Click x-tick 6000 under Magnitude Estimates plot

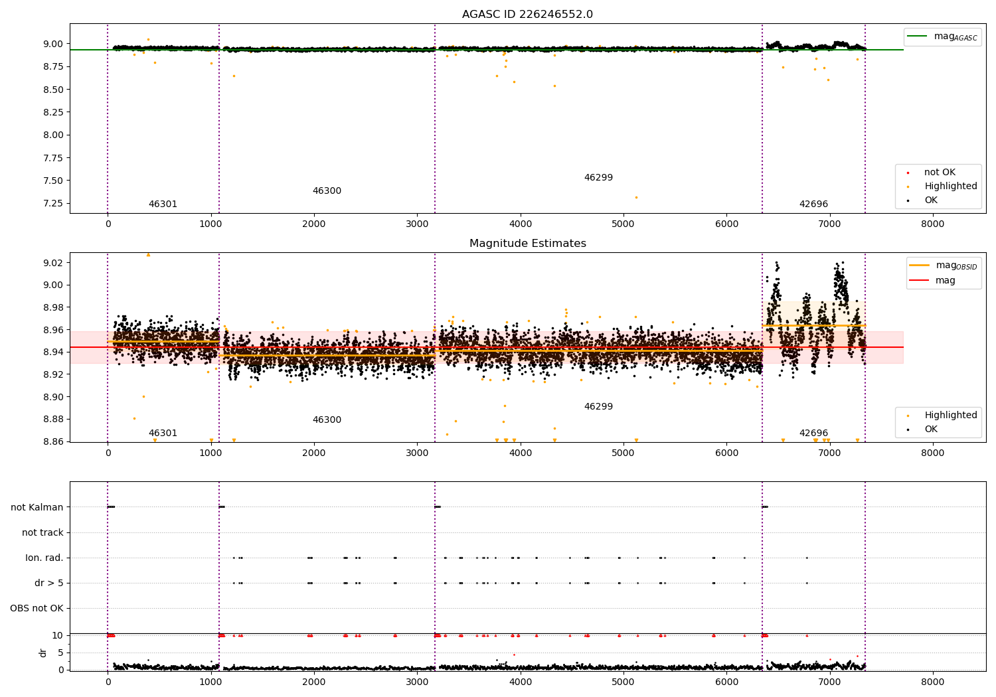[x=726, y=453]
